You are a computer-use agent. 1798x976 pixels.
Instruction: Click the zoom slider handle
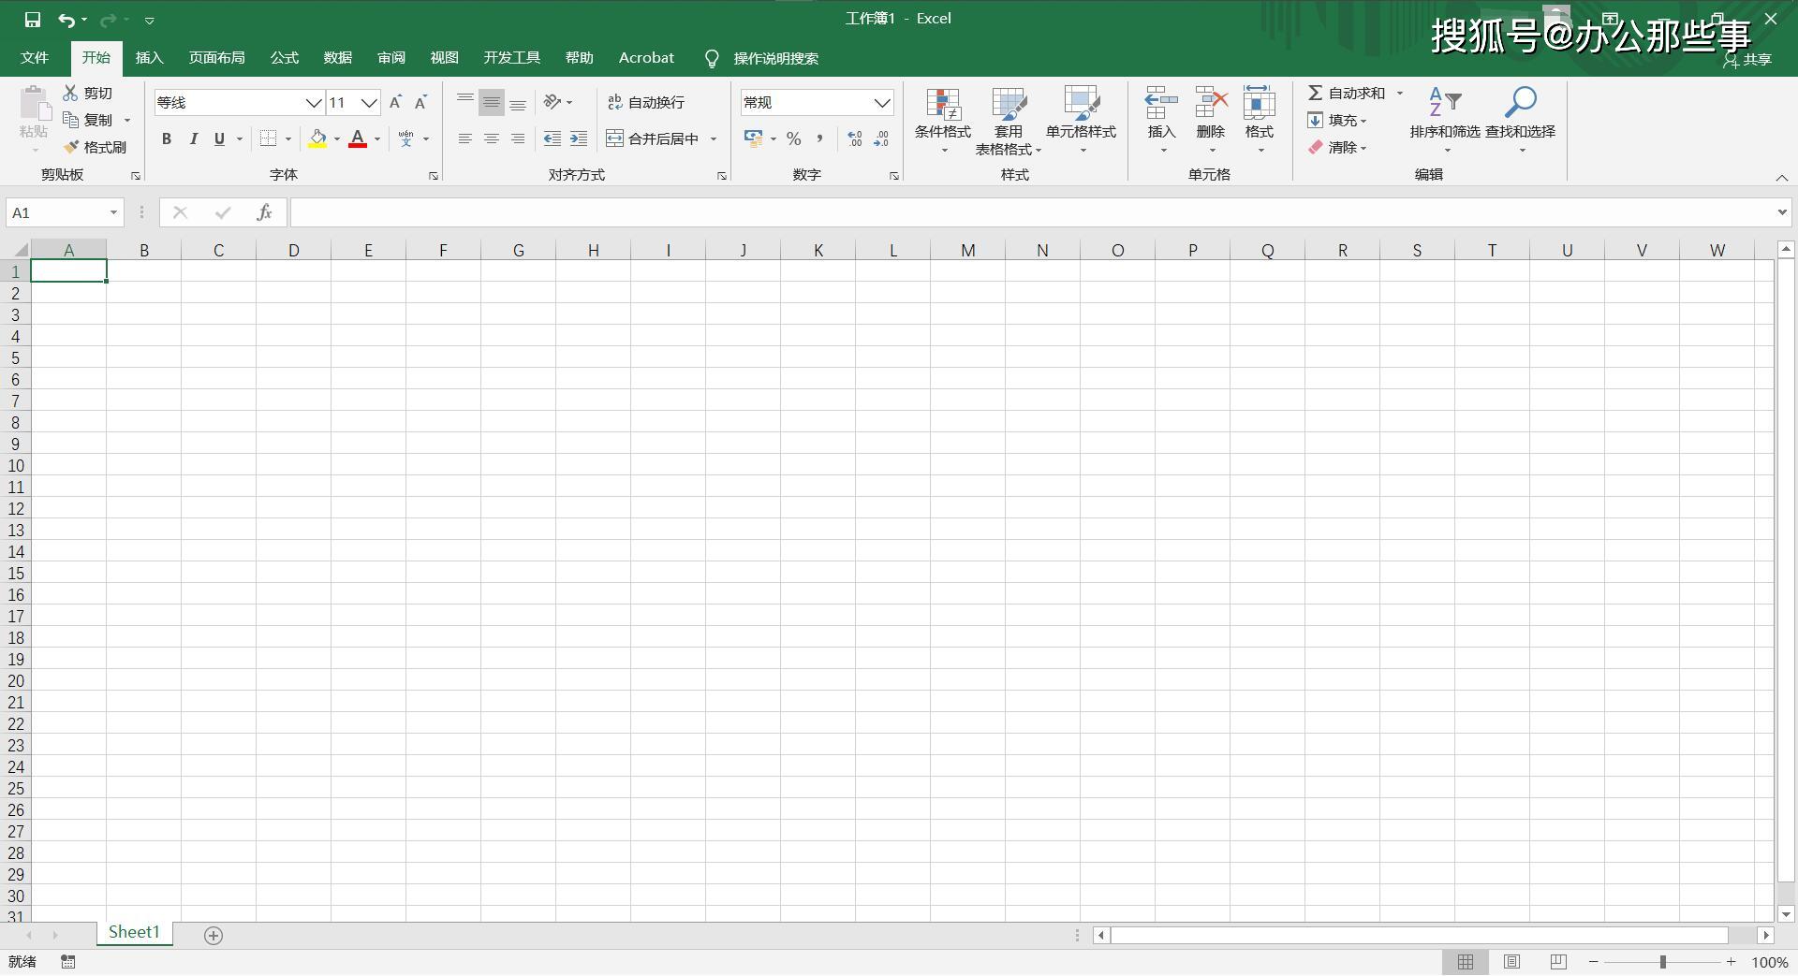pyautogui.click(x=1663, y=962)
